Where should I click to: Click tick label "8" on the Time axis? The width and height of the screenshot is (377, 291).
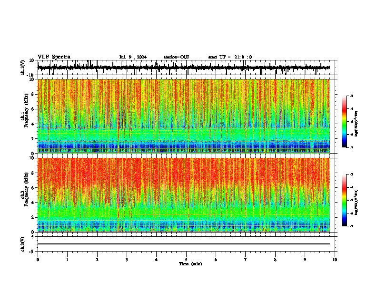tap(275, 260)
